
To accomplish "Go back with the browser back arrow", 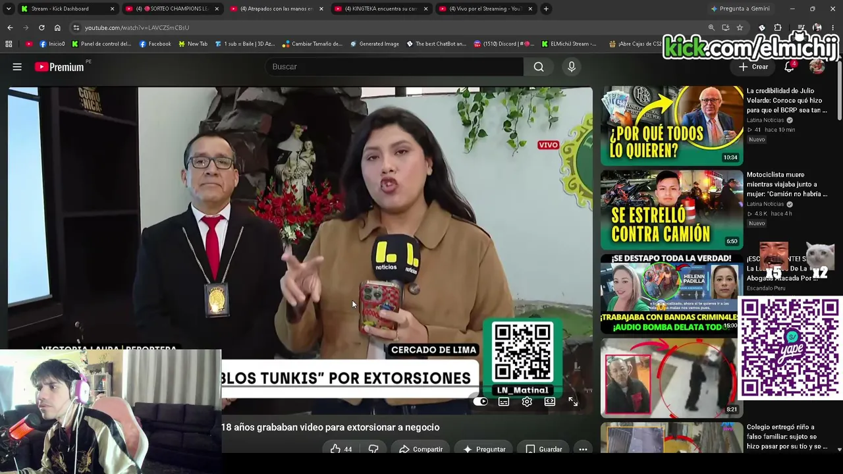I will pyautogui.click(x=10, y=28).
